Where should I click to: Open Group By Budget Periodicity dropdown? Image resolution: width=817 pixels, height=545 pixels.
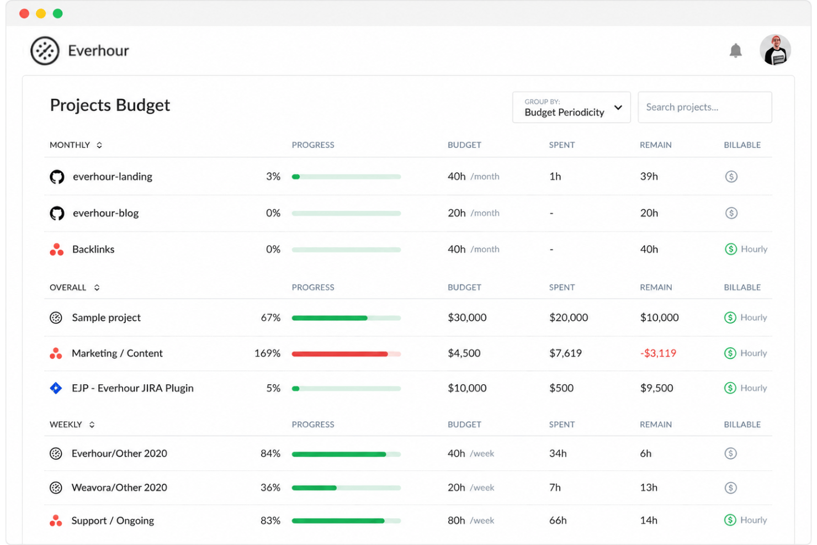coord(571,107)
